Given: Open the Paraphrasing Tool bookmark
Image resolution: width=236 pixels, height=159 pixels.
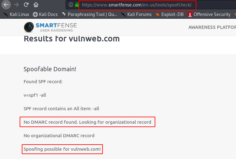Looking at the screenshot, I should [x=89, y=14].
